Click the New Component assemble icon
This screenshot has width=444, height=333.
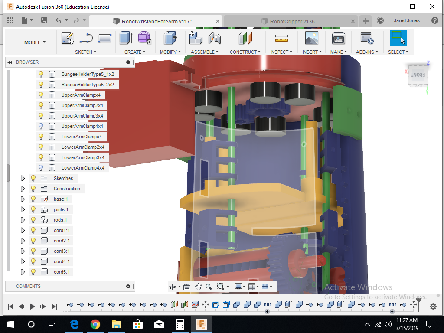coord(195,38)
